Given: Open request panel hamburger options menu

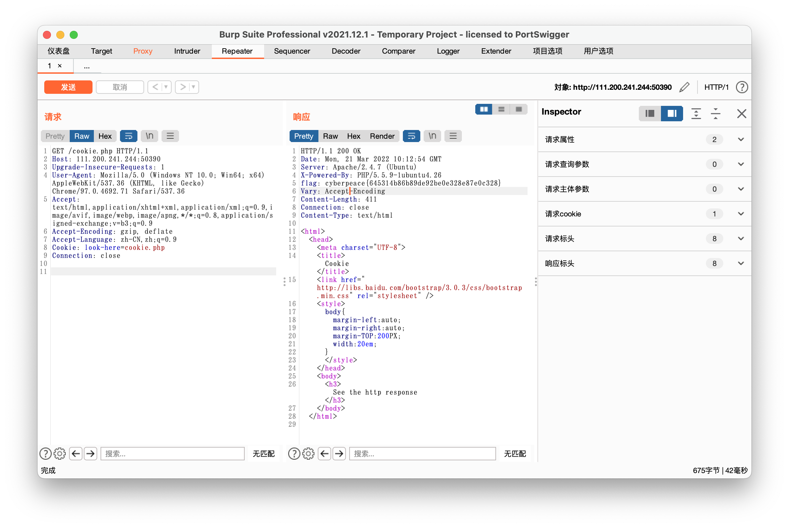Looking at the screenshot, I should click(x=170, y=136).
